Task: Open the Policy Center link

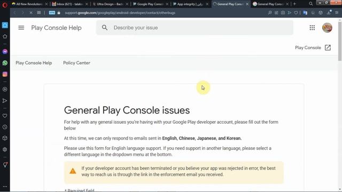Action: coord(76,63)
